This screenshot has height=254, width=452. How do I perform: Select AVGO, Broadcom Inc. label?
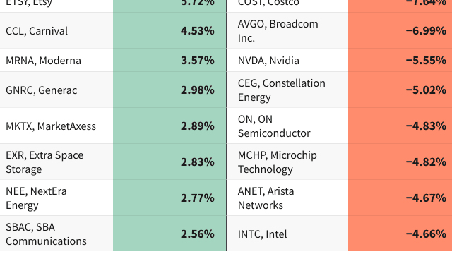(278, 31)
